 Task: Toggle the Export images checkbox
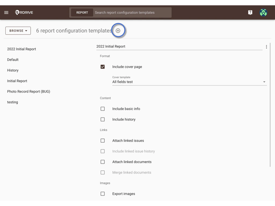point(103,193)
